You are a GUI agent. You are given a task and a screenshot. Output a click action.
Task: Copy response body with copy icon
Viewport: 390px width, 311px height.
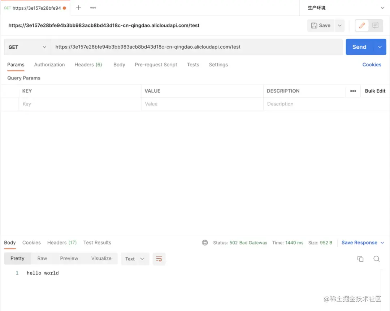pyautogui.click(x=360, y=259)
